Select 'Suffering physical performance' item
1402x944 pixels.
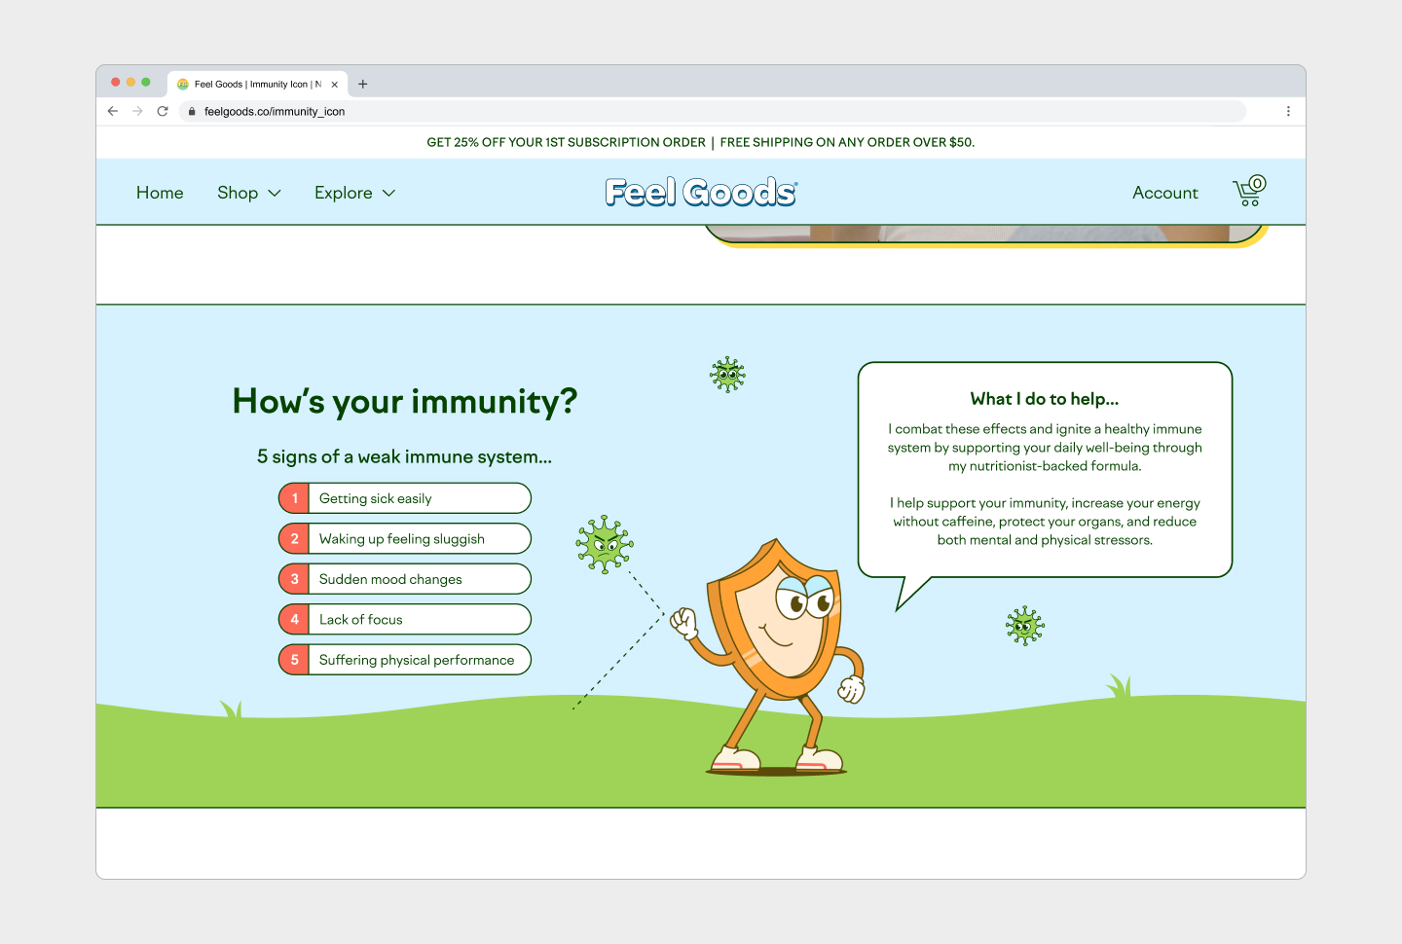coord(405,660)
